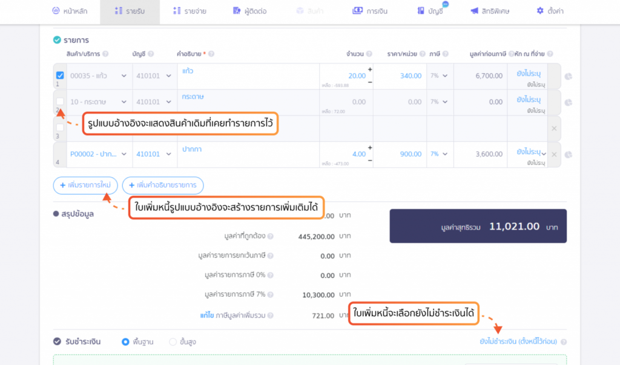The width and height of the screenshot is (620, 365).
Task: Click the plus quantity stepper for แก้ว
Action: click(370, 69)
